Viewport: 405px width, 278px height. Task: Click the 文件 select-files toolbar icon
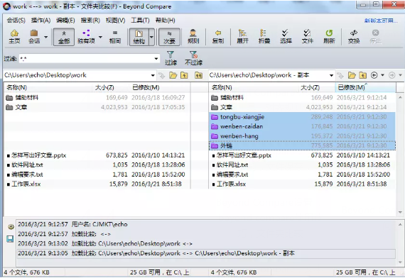tap(308, 37)
